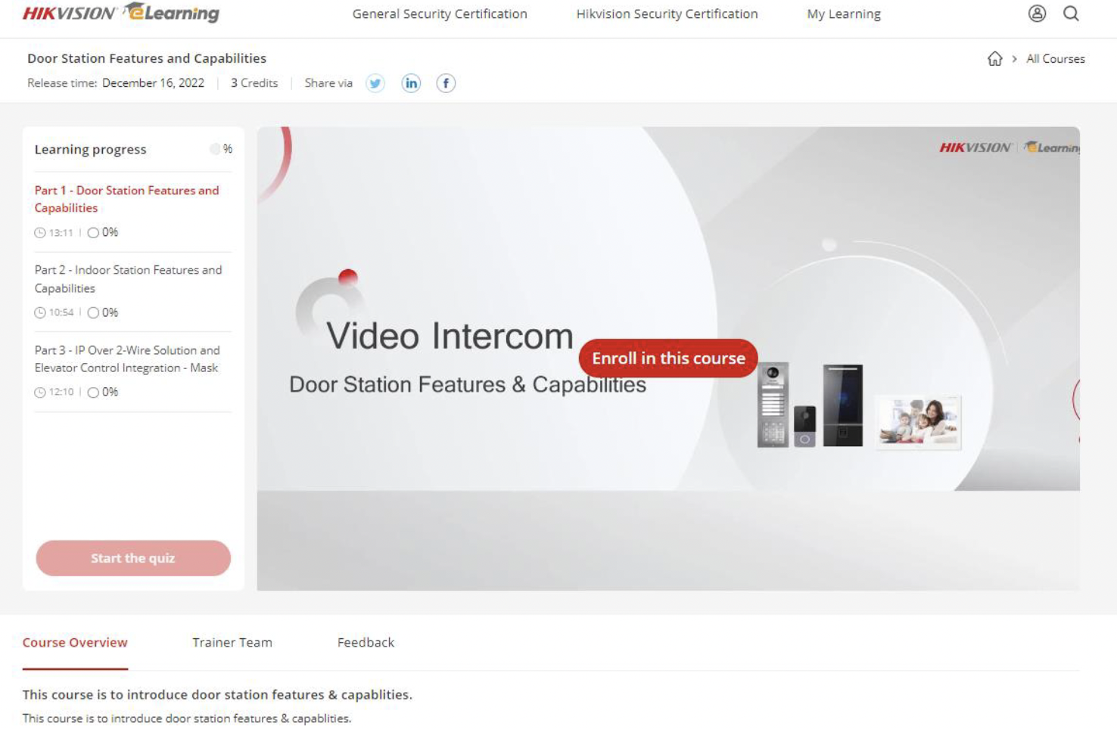
Task: Go to home via house icon
Action: pyautogui.click(x=994, y=59)
